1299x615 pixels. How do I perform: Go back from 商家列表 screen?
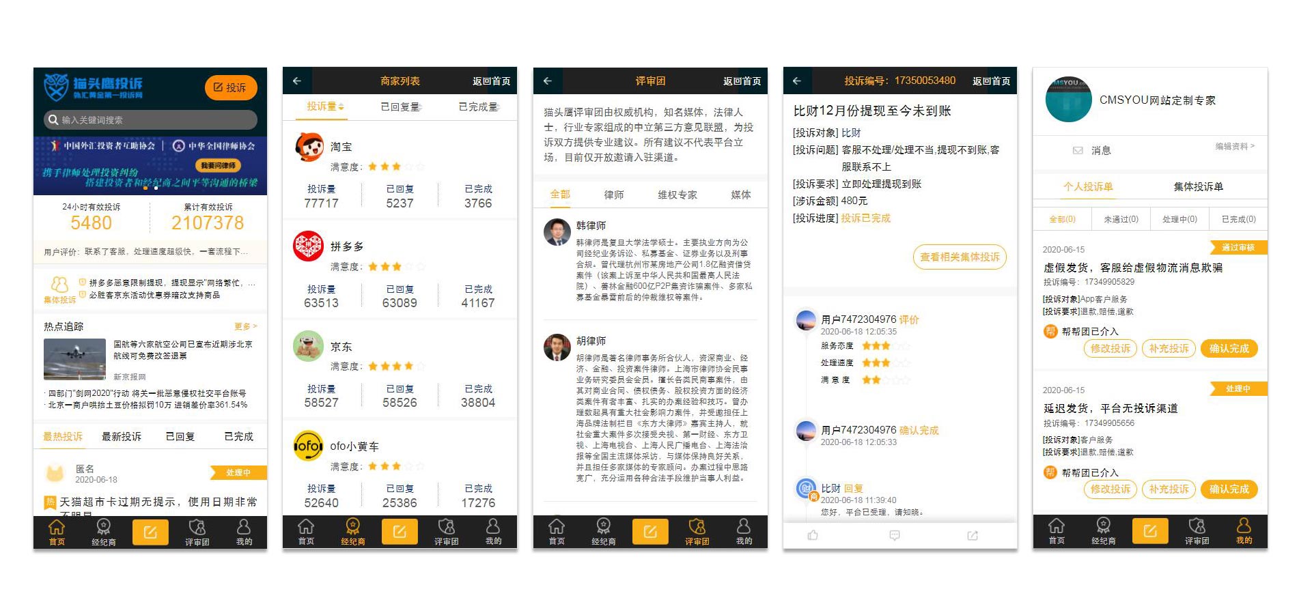(x=297, y=81)
